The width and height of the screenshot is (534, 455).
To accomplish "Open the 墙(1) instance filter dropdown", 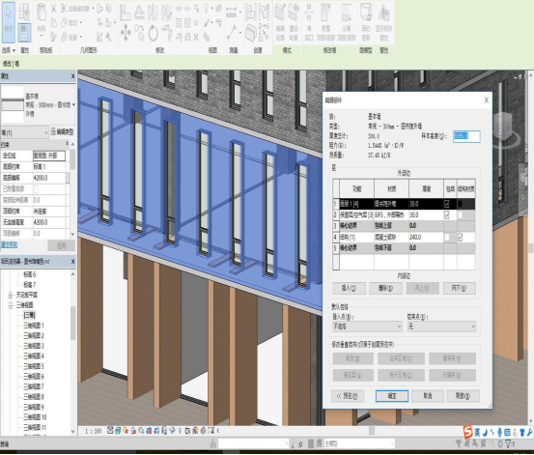I will coord(24,132).
